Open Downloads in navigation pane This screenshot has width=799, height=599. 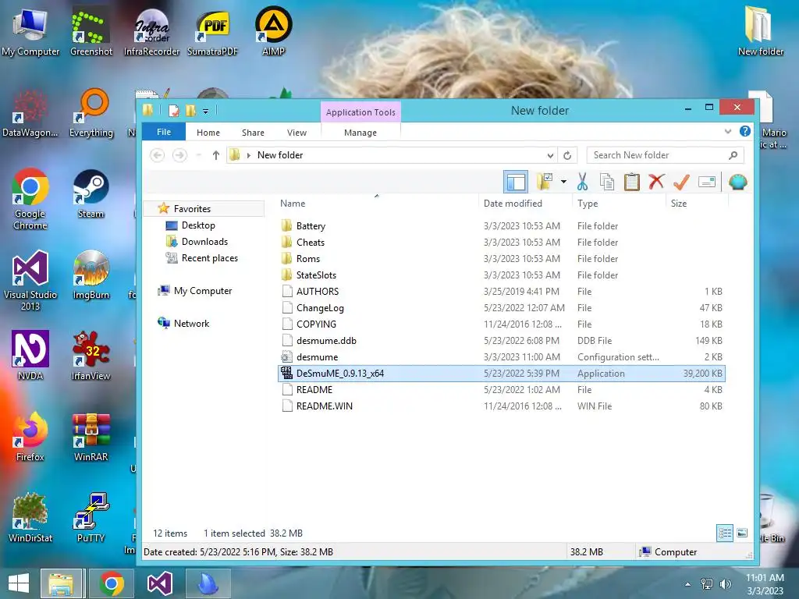click(204, 242)
